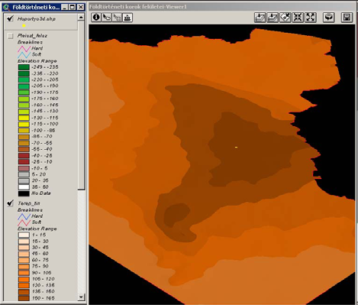Screen dimensions: 358x305
Task: Select the Hoportyo3d.shp layer name
Action: click(37, 19)
